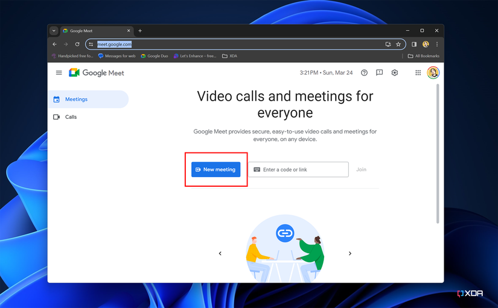The width and height of the screenshot is (498, 308).
Task: Open the Meet help question mark icon
Action: tap(364, 73)
